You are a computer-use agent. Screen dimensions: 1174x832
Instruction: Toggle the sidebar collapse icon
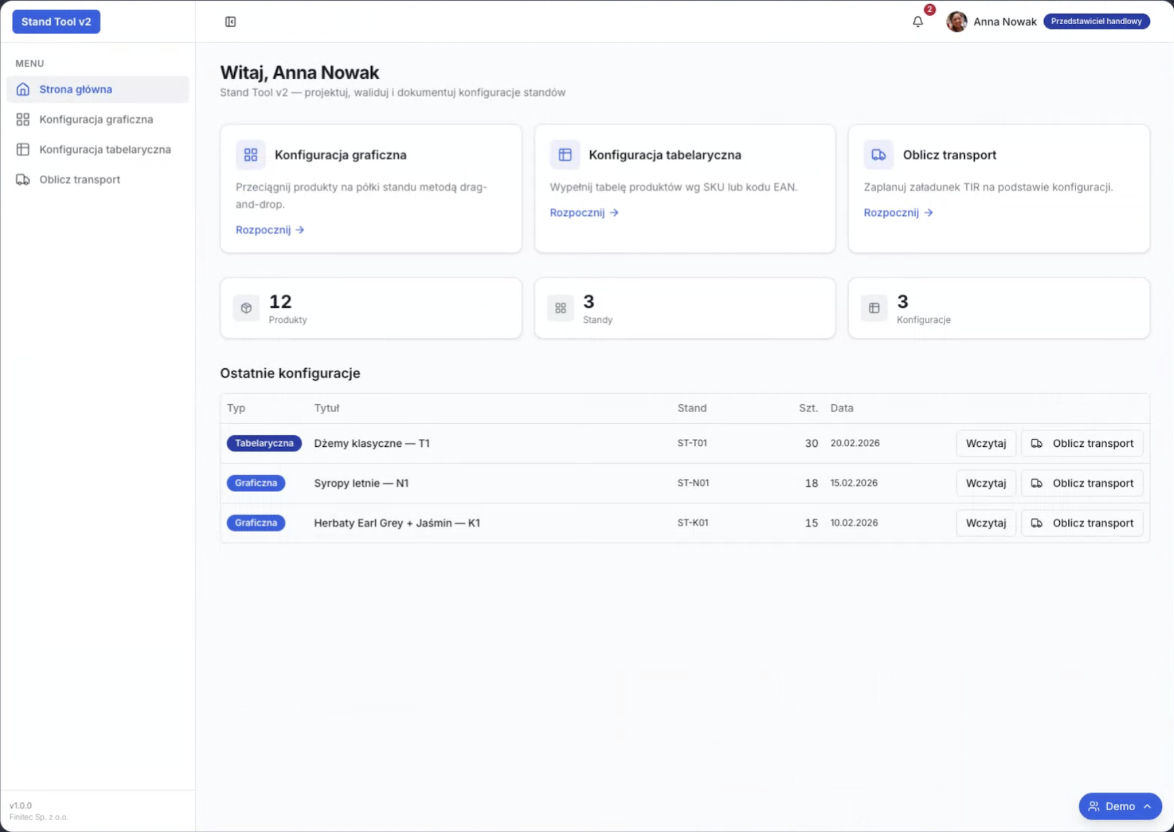(x=230, y=22)
